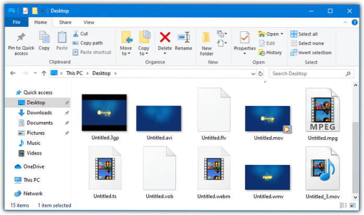Select the Untitled.3gp thumbnail
The width and height of the screenshot is (364, 215).
[104, 113]
